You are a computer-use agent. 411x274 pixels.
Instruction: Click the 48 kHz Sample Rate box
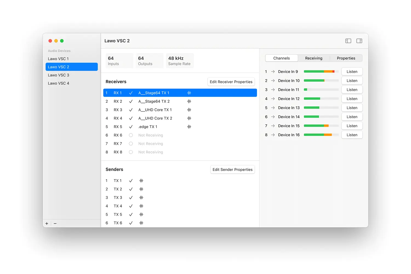180,61
